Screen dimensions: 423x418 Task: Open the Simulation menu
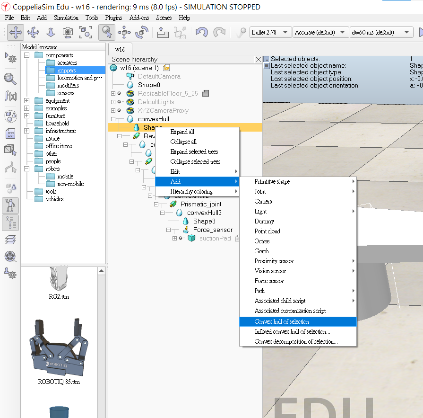click(66, 18)
